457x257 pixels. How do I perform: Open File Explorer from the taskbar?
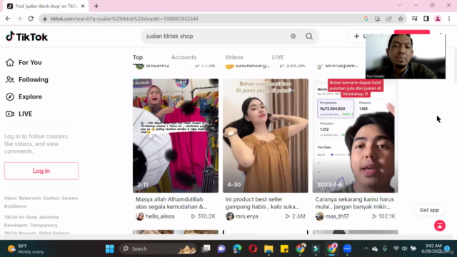(268, 248)
